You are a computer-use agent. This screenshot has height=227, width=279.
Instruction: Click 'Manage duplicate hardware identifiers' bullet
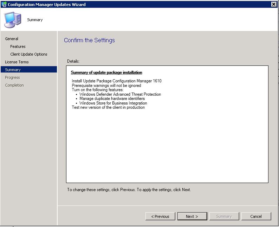click(112, 99)
